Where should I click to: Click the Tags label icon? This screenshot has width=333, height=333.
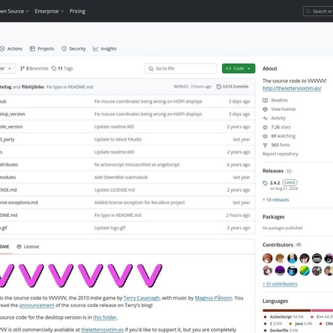pos(54,68)
